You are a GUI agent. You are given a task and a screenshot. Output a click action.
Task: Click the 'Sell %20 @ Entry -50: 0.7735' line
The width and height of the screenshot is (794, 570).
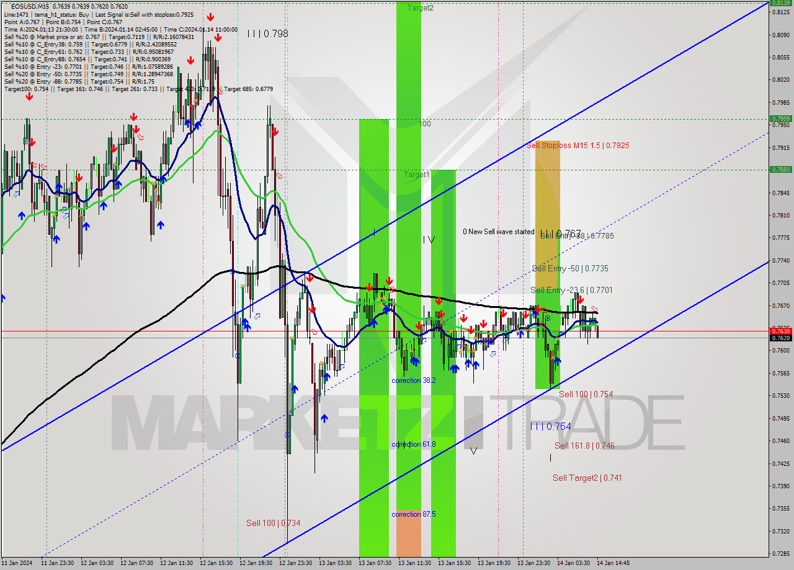click(89, 74)
